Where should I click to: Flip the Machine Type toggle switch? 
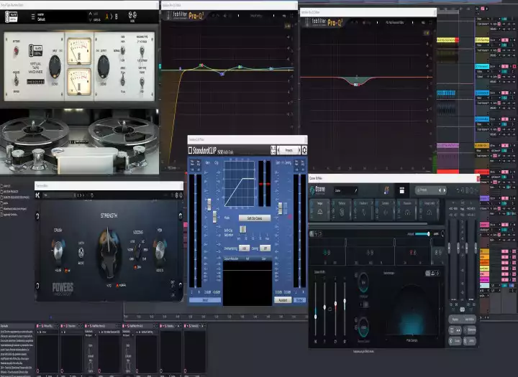[x=142, y=51]
